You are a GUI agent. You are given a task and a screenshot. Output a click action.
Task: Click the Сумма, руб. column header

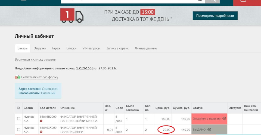coord(181,108)
